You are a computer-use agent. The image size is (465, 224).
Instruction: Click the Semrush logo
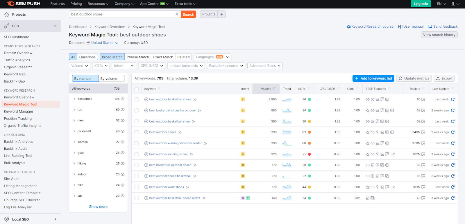click(24, 4)
